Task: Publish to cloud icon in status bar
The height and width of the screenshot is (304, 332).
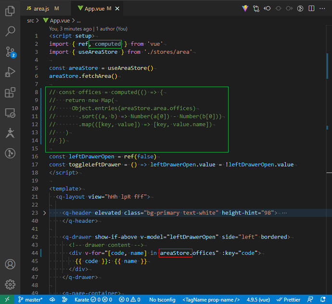Action: [52, 300]
